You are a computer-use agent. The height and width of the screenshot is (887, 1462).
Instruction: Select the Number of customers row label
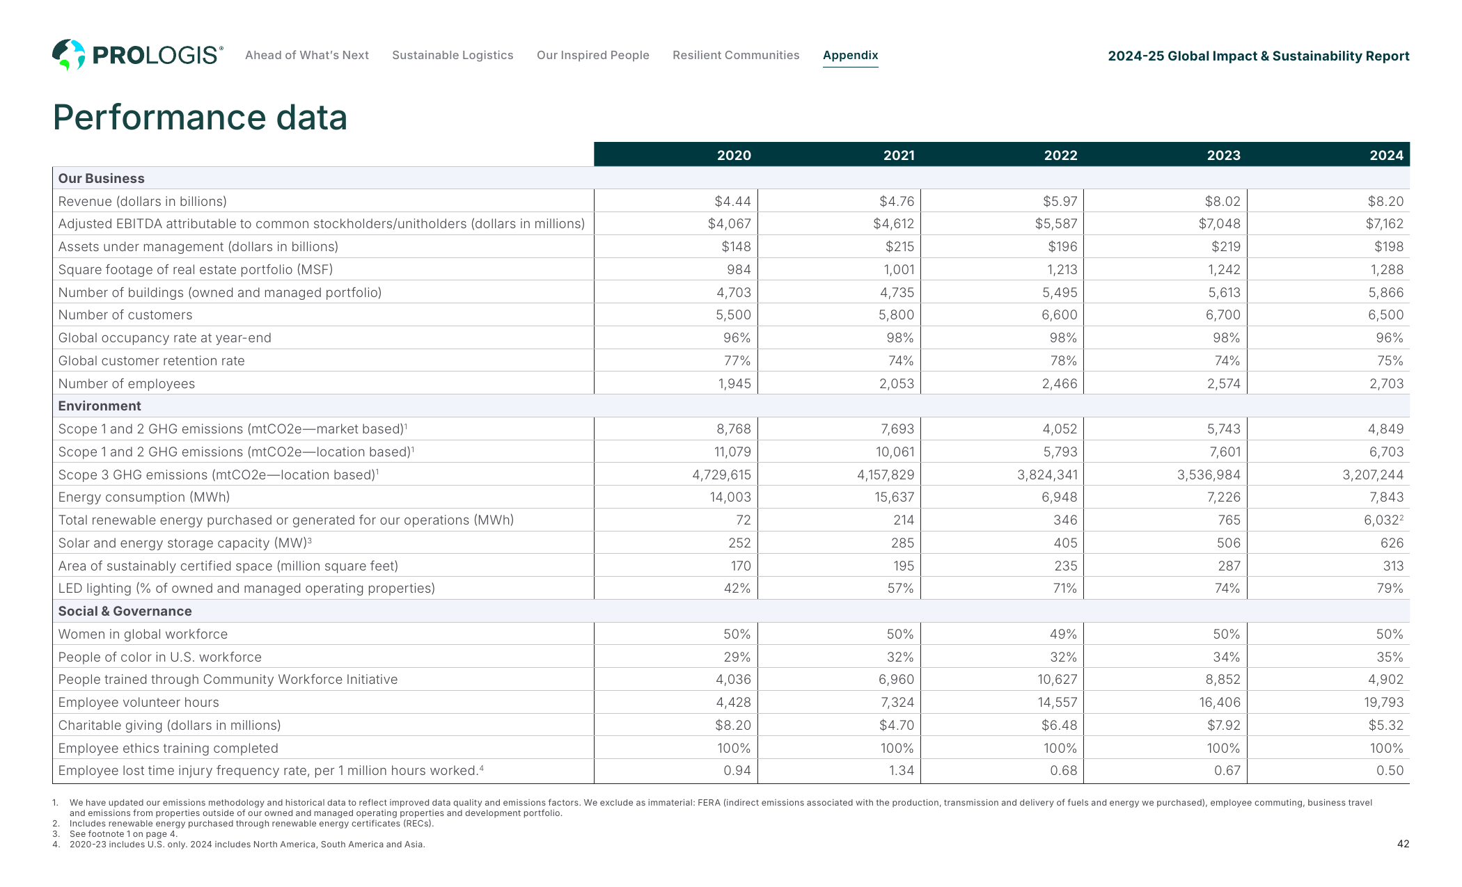[x=125, y=314]
